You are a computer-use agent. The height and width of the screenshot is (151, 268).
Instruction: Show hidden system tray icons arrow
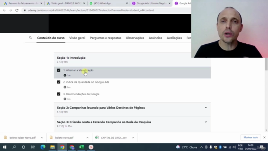point(201,147)
